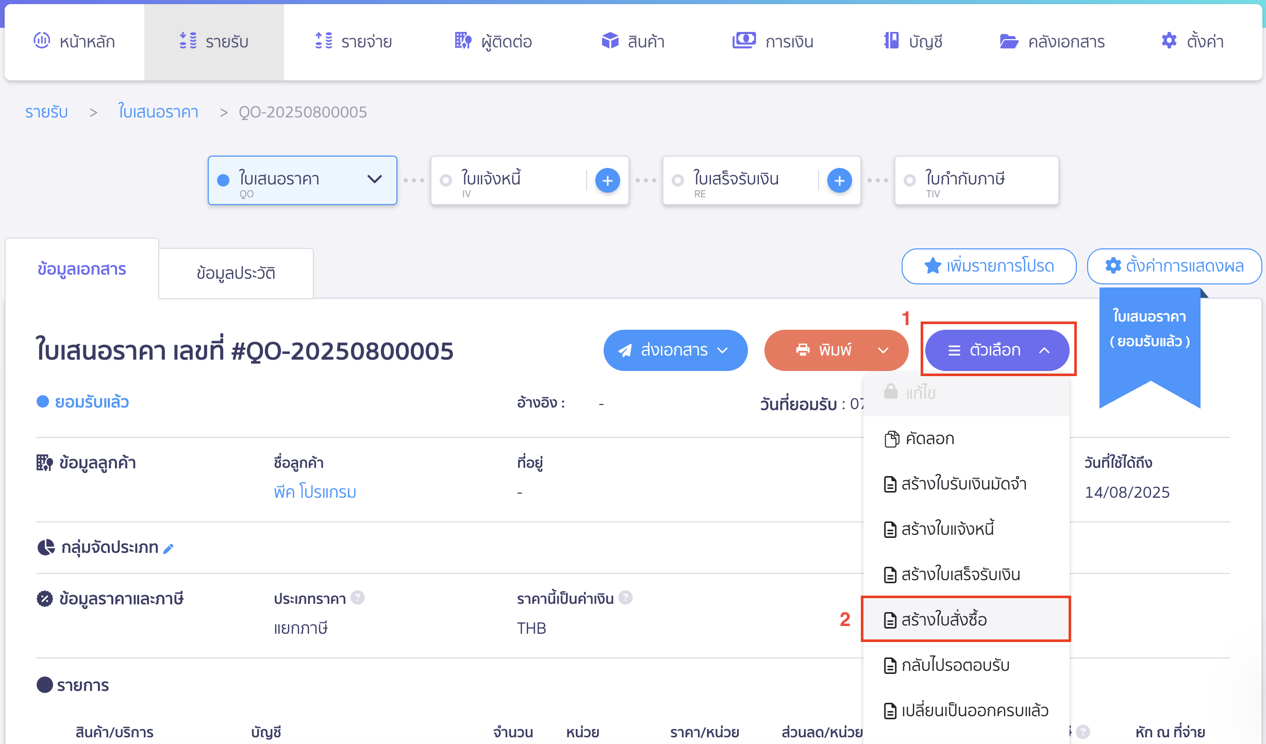Click the บัญชี accounting book icon
1266x744 pixels.
pyautogui.click(x=891, y=40)
